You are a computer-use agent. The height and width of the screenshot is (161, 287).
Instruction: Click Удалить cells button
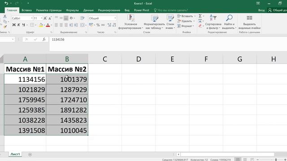tap(185, 21)
